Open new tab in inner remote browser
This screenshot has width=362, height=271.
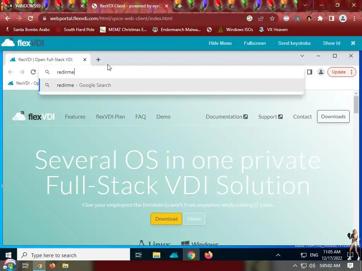coord(98,60)
